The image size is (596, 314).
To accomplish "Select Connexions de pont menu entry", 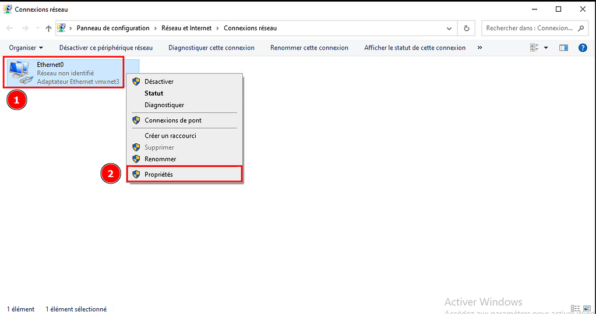I will pos(173,121).
